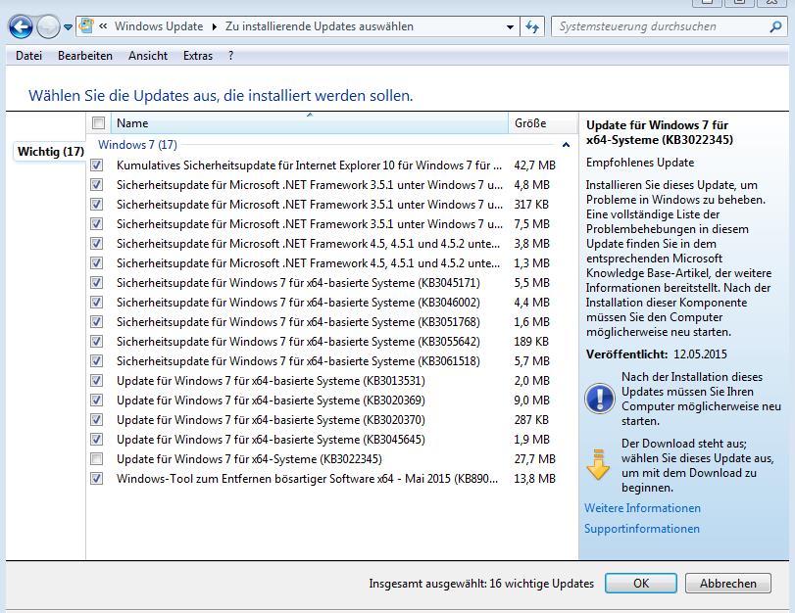This screenshot has width=795, height=613.
Task: Uncheck update KB3020370
Action: [x=96, y=420]
